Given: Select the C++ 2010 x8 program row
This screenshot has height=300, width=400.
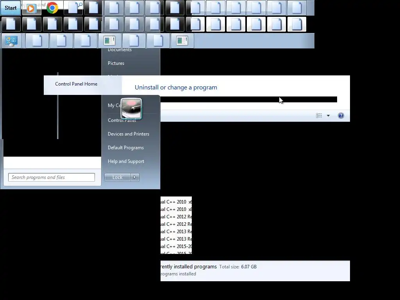Looking at the screenshot, I should click(176, 209).
